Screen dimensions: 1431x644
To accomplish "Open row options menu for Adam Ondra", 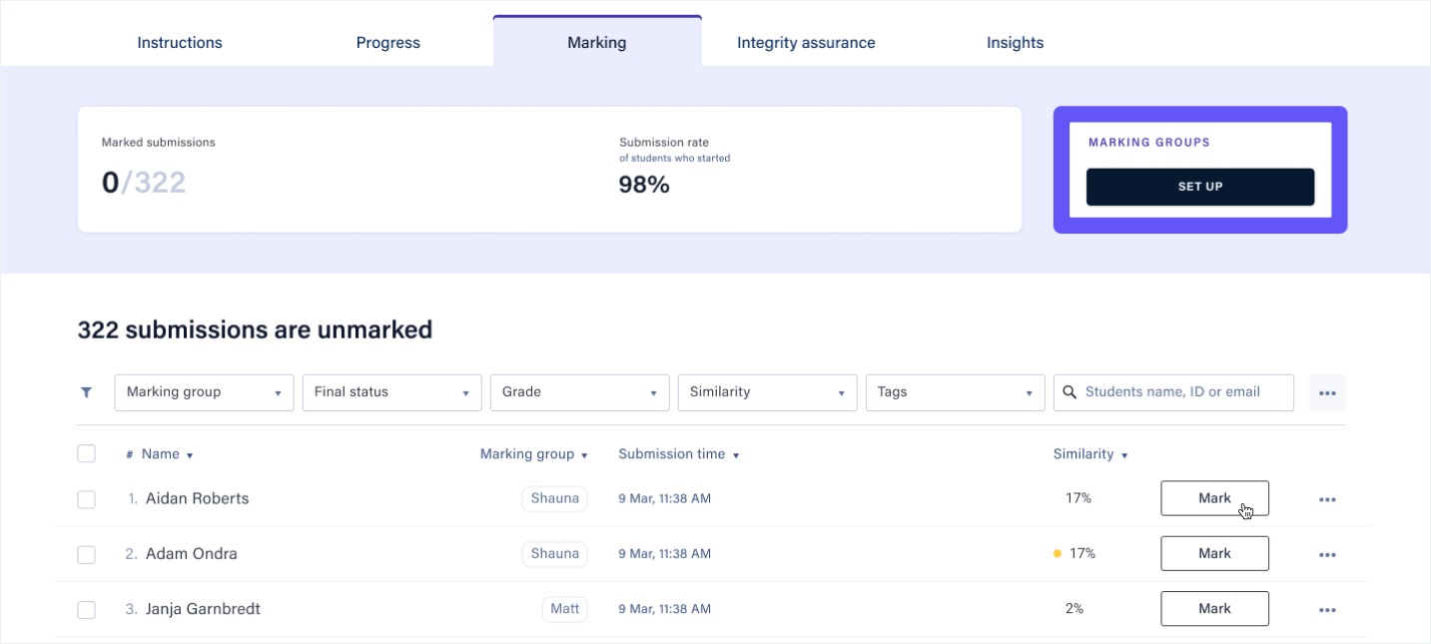I will [x=1327, y=553].
